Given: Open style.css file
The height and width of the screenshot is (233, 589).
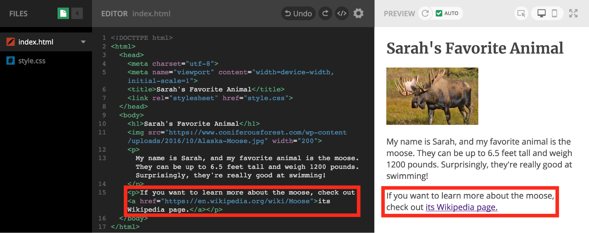Looking at the screenshot, I should click(32, 61).
